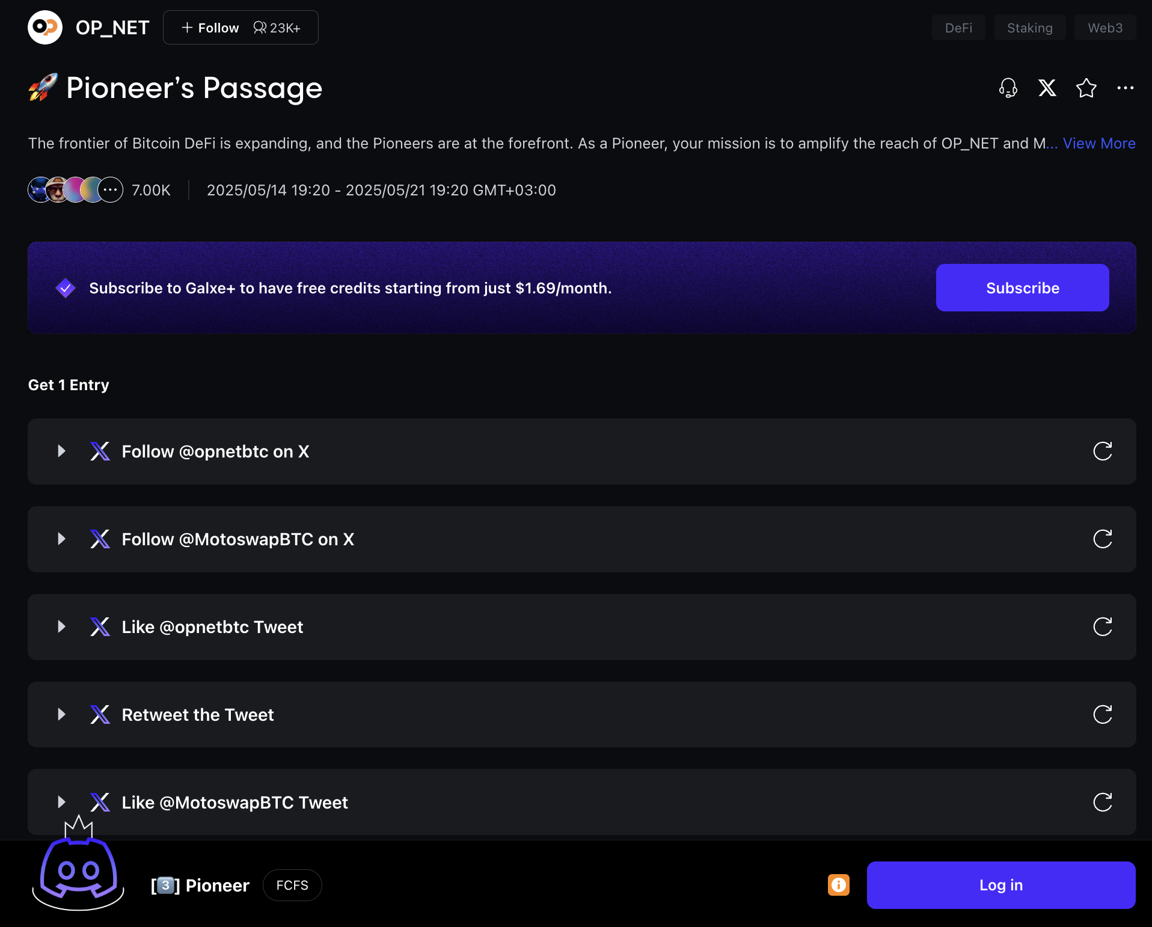Open the three-dot more options menu
The image size is (1152, 927).
[x=1125, y=88]
